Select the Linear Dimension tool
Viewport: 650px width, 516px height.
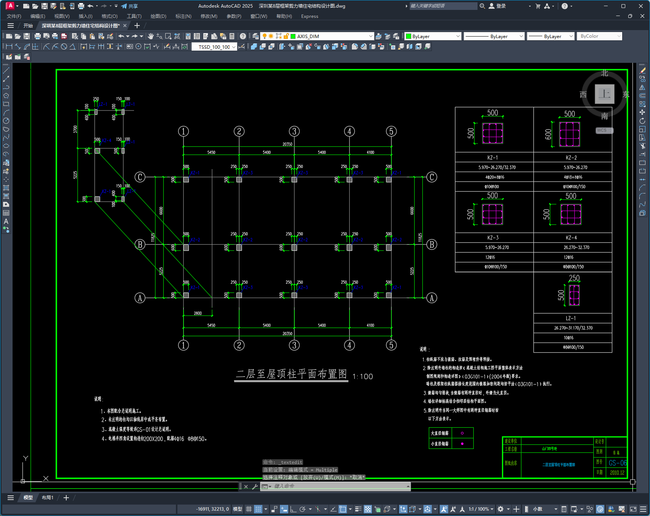[9, 46]
